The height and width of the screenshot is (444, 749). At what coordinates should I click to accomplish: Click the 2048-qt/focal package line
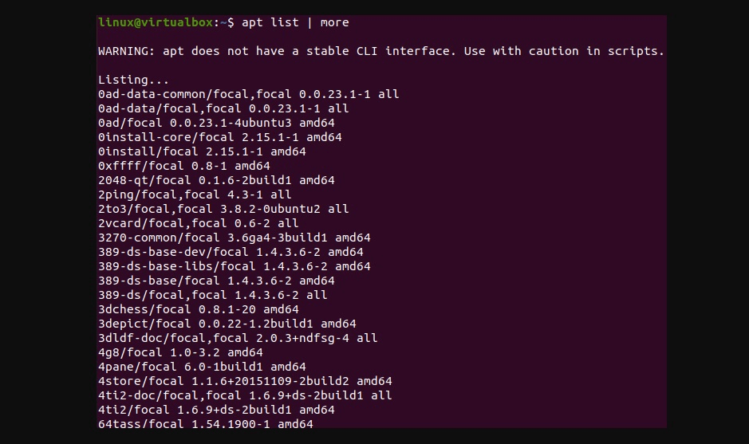coord(216,180)
